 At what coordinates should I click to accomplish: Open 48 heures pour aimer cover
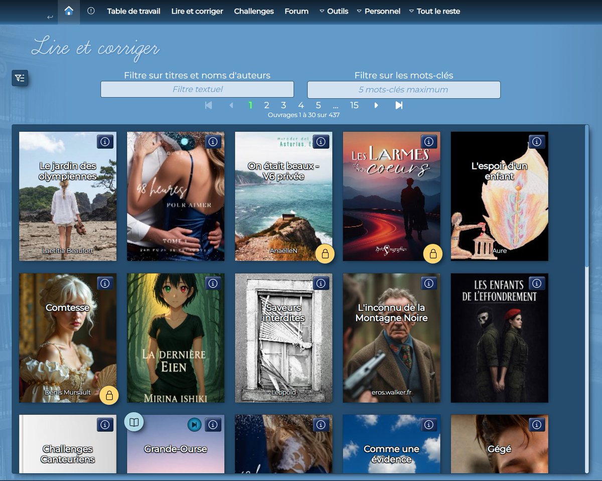(176, 196)
